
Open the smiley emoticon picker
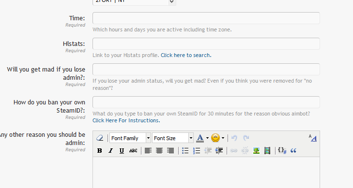coord(215,138)
